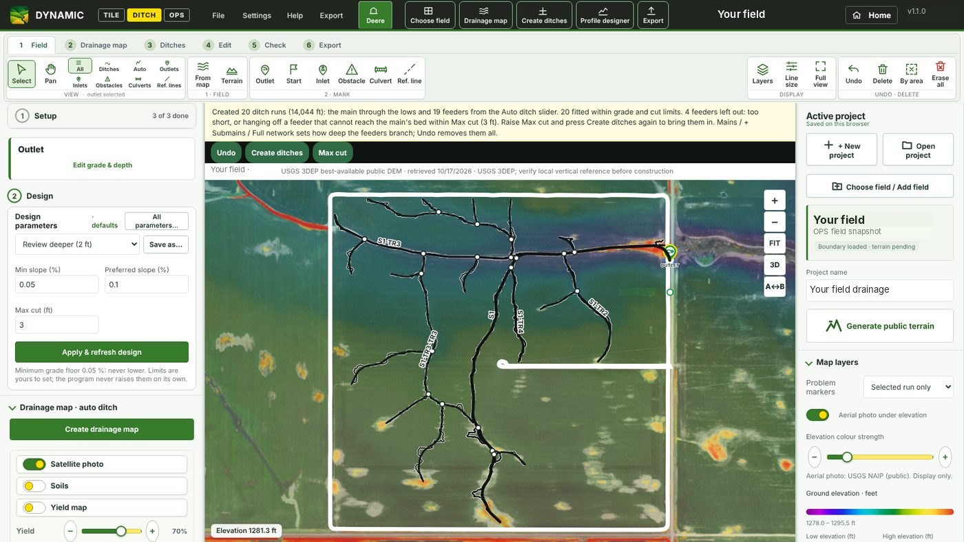Click Create drainage map button

[102, 429]
